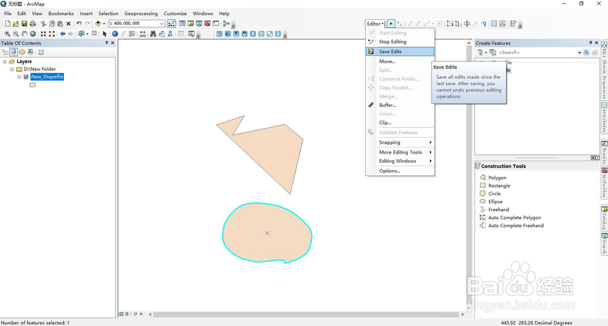Select the Rectangle construction tool

pyautogui.click(x=495, y=186)
